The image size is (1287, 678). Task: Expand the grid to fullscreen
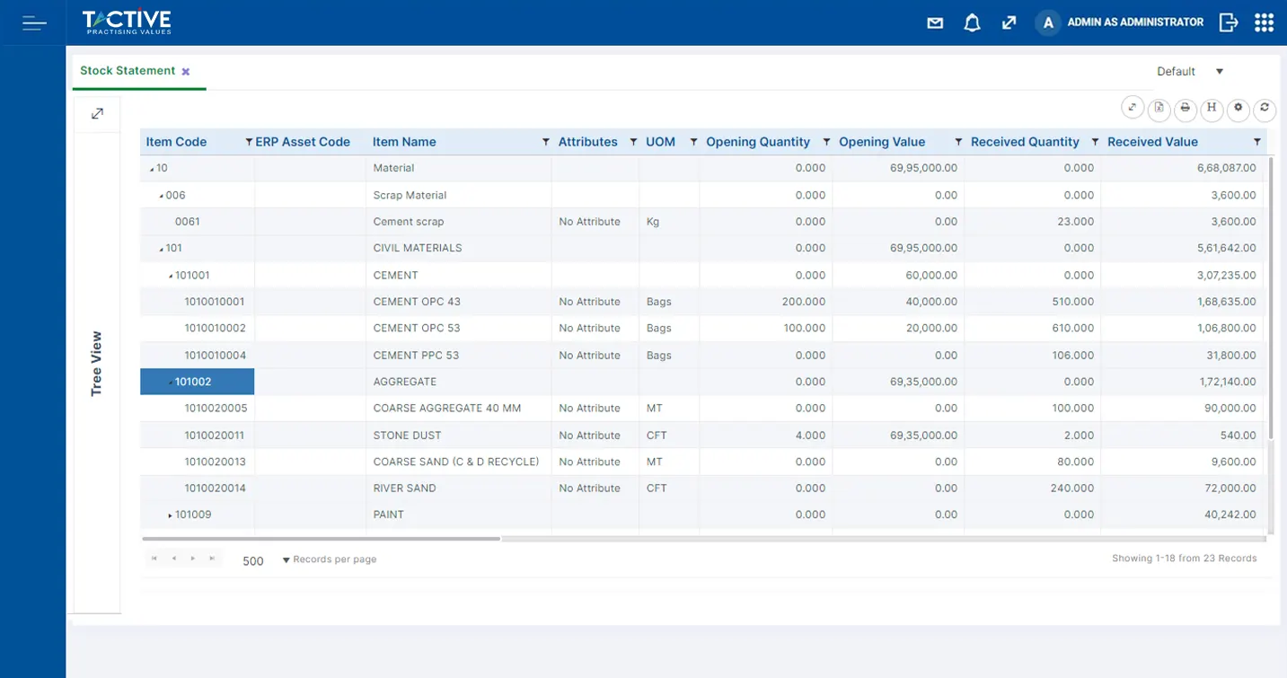(x=1133, y=106)
